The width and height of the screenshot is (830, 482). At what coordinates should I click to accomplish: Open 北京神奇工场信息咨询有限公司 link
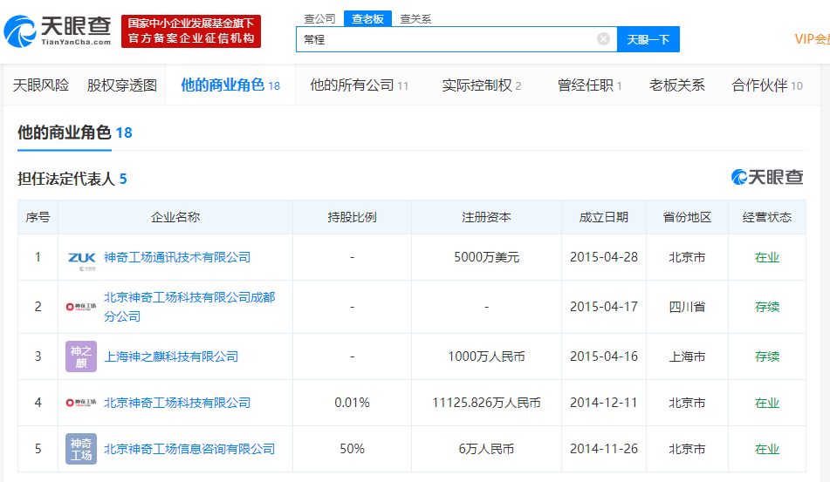tap(189, 449)
